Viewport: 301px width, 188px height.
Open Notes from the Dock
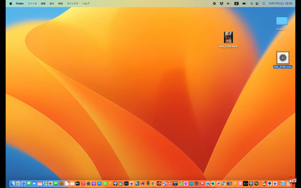[72, 183]
